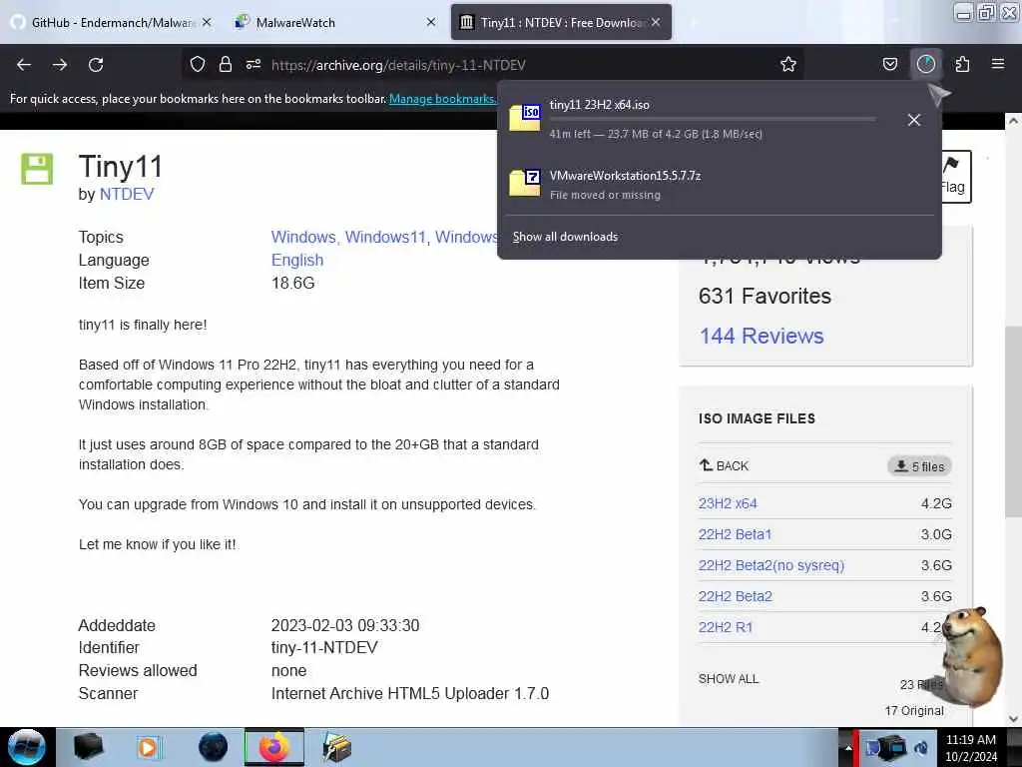1022x767 pixels.
Task: Open the NTDEV author link
Action: [127, 195]
